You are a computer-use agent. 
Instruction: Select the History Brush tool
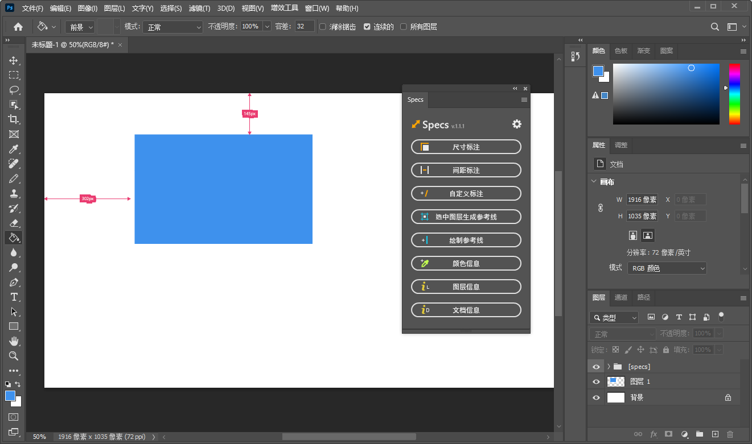[14, 208]
